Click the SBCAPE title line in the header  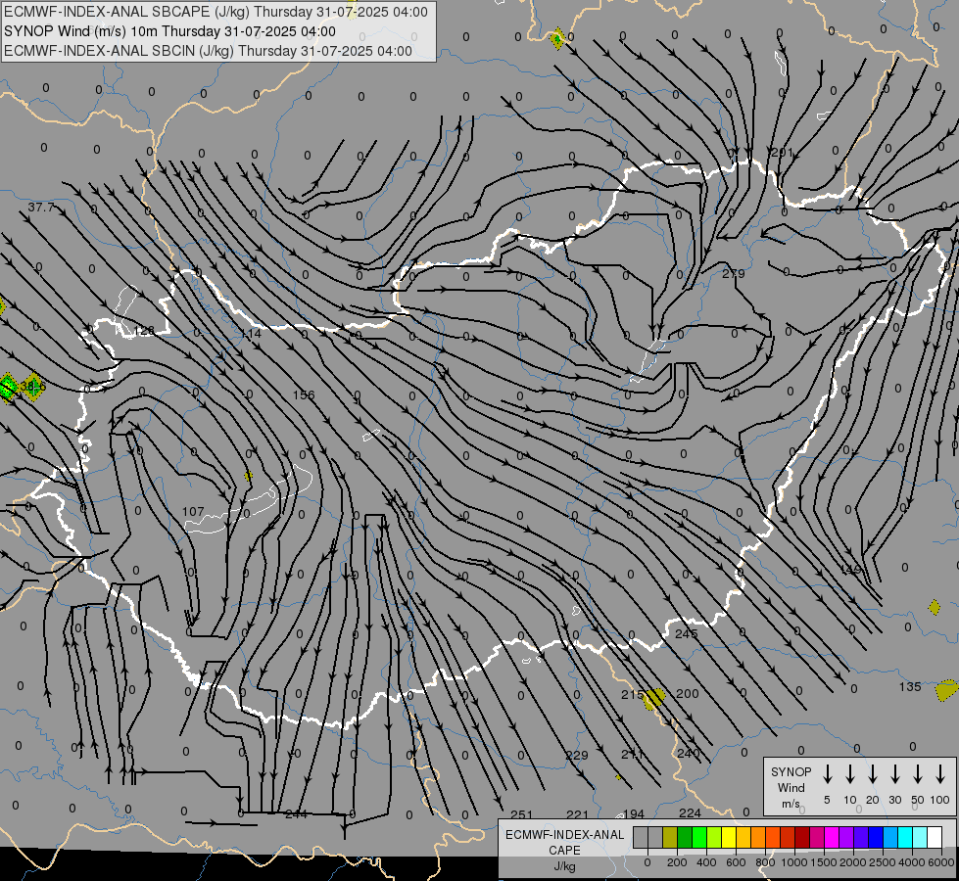[216, 12]
